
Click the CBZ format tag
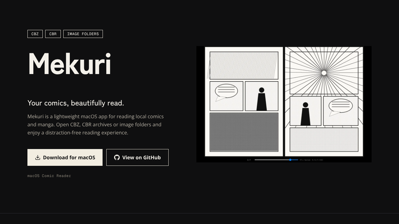tap(35, 34)
